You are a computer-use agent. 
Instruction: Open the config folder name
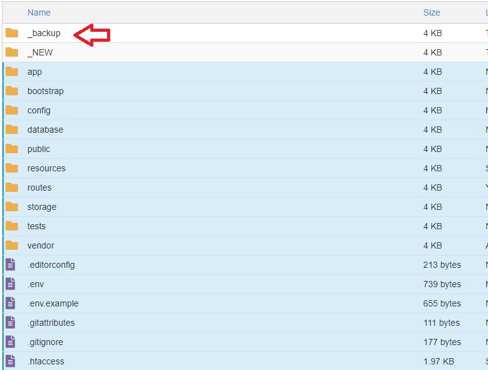point(39,110)
